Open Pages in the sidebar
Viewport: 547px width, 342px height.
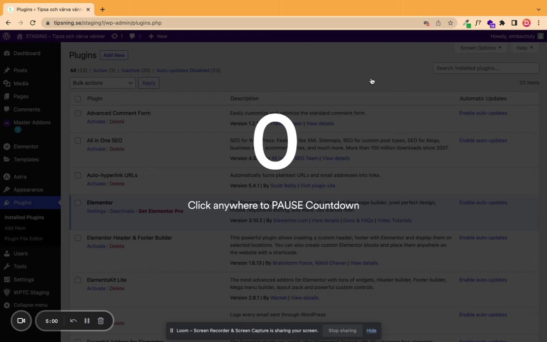click(x=21, y=96)
